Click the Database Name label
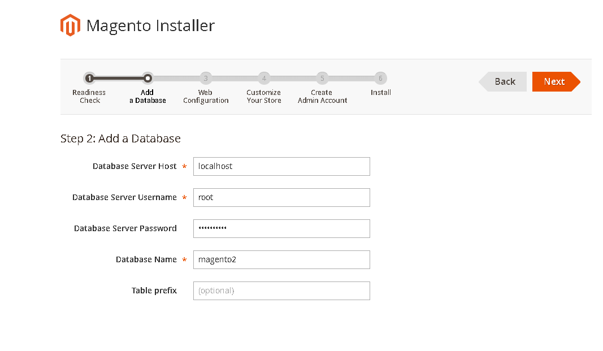The image size is (603, 351). click(x=146, y=259)
